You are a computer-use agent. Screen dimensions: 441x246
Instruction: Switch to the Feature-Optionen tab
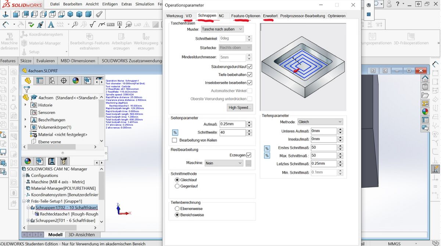[245, 16]
